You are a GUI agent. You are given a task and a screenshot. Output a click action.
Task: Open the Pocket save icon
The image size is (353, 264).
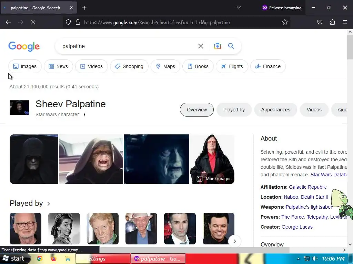tap(320, 22)
